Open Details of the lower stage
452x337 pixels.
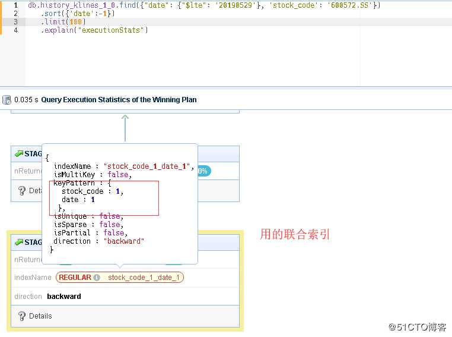(40, 316)
